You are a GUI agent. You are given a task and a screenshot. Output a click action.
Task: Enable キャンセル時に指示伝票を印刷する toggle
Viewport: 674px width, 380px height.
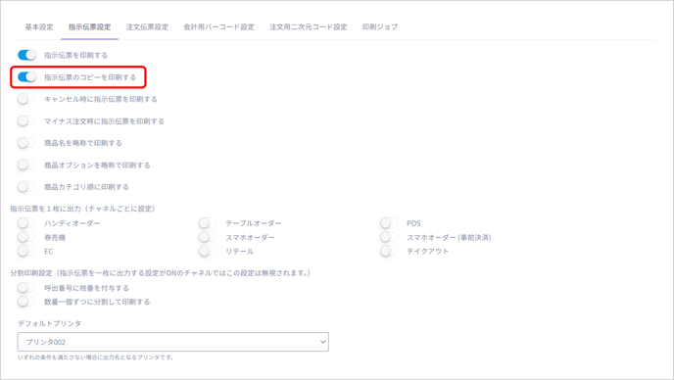tap(26, 99)
